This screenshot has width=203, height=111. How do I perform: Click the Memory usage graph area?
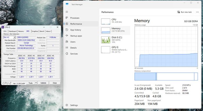pos(166,46)
